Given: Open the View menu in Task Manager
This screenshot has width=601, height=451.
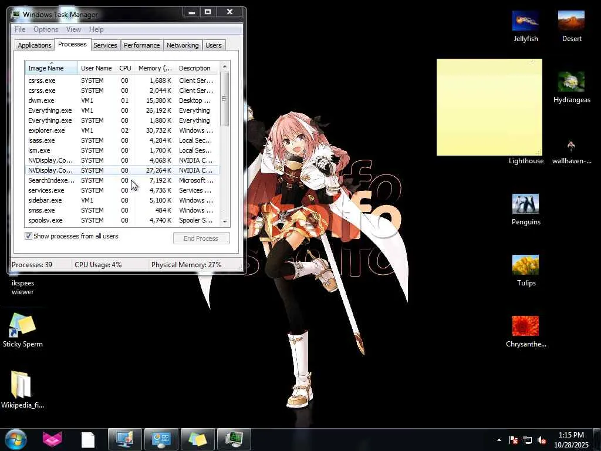Looking at the screenshot, I should [x=73, y=29].
